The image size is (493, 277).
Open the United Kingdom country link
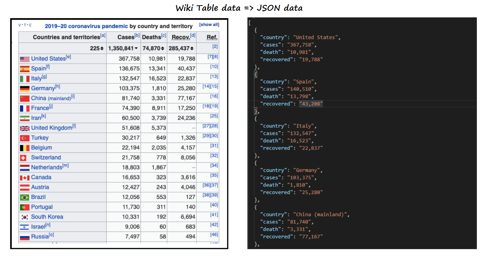click(52, 128)
